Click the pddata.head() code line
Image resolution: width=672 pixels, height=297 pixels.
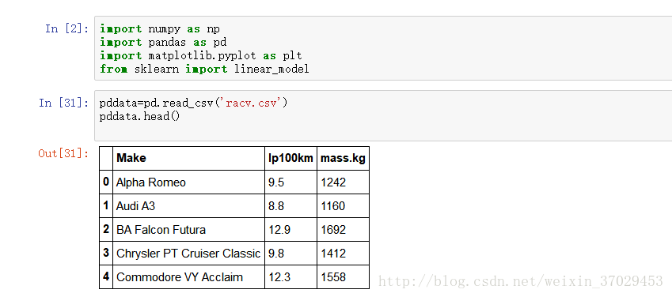[x=140, y=116]
